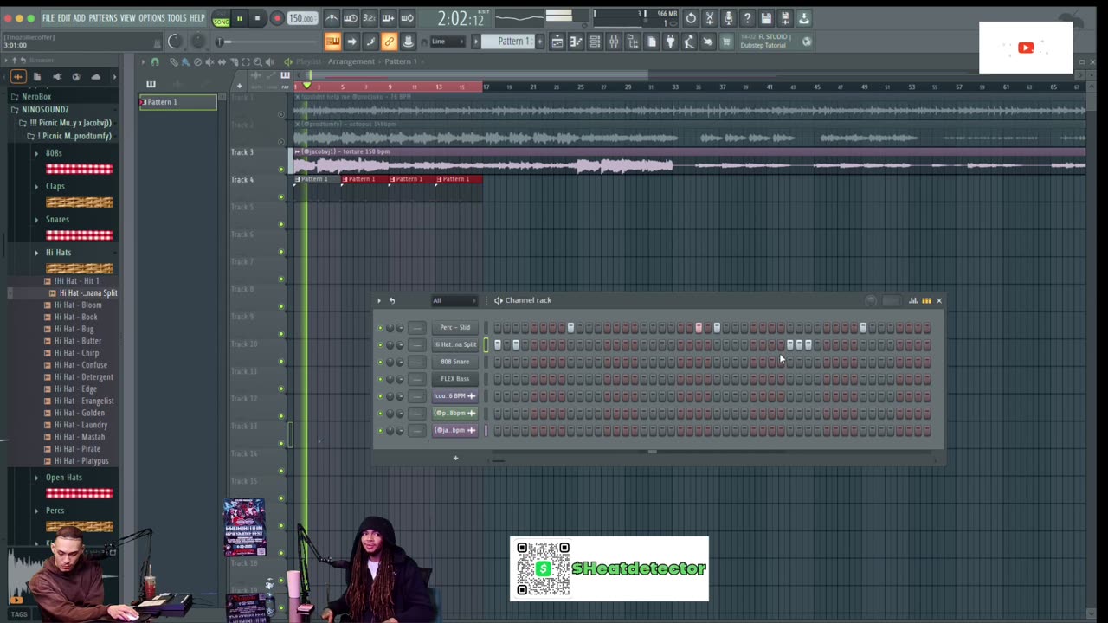Select Pattern 1 in the pattern picker
The height and width of the screenshot is (623, 1108).
pyautogui.click(x=177, y=102)
